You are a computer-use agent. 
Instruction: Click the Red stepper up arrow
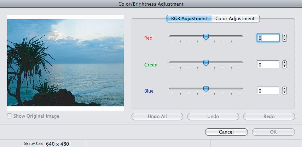(284, 36)
